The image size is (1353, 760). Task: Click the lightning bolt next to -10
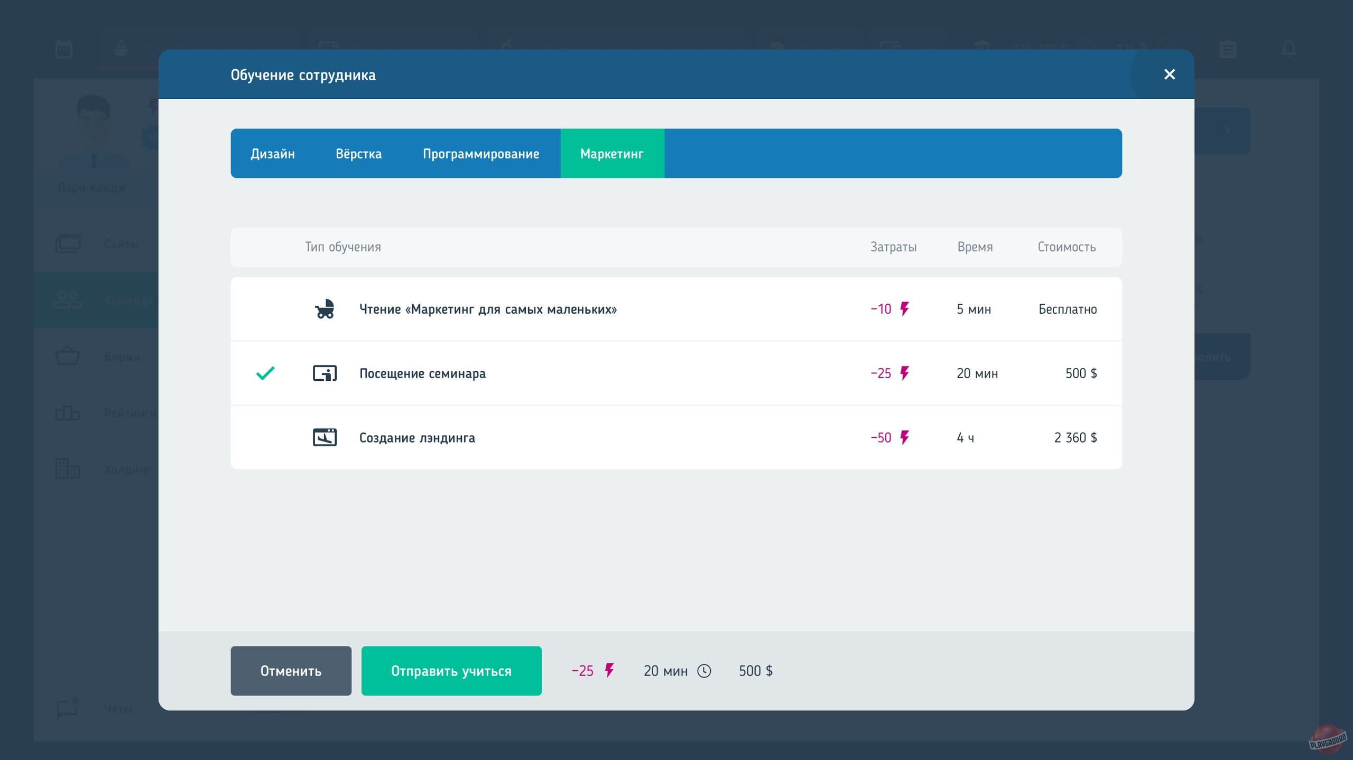(x=904, y=309)
